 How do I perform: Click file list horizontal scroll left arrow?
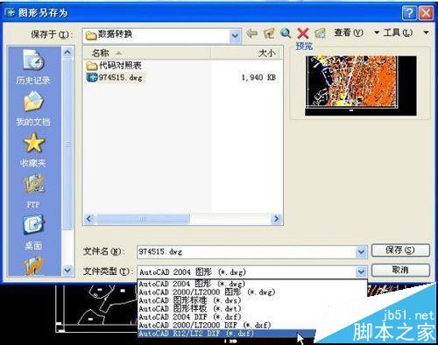tap(89, 219)
